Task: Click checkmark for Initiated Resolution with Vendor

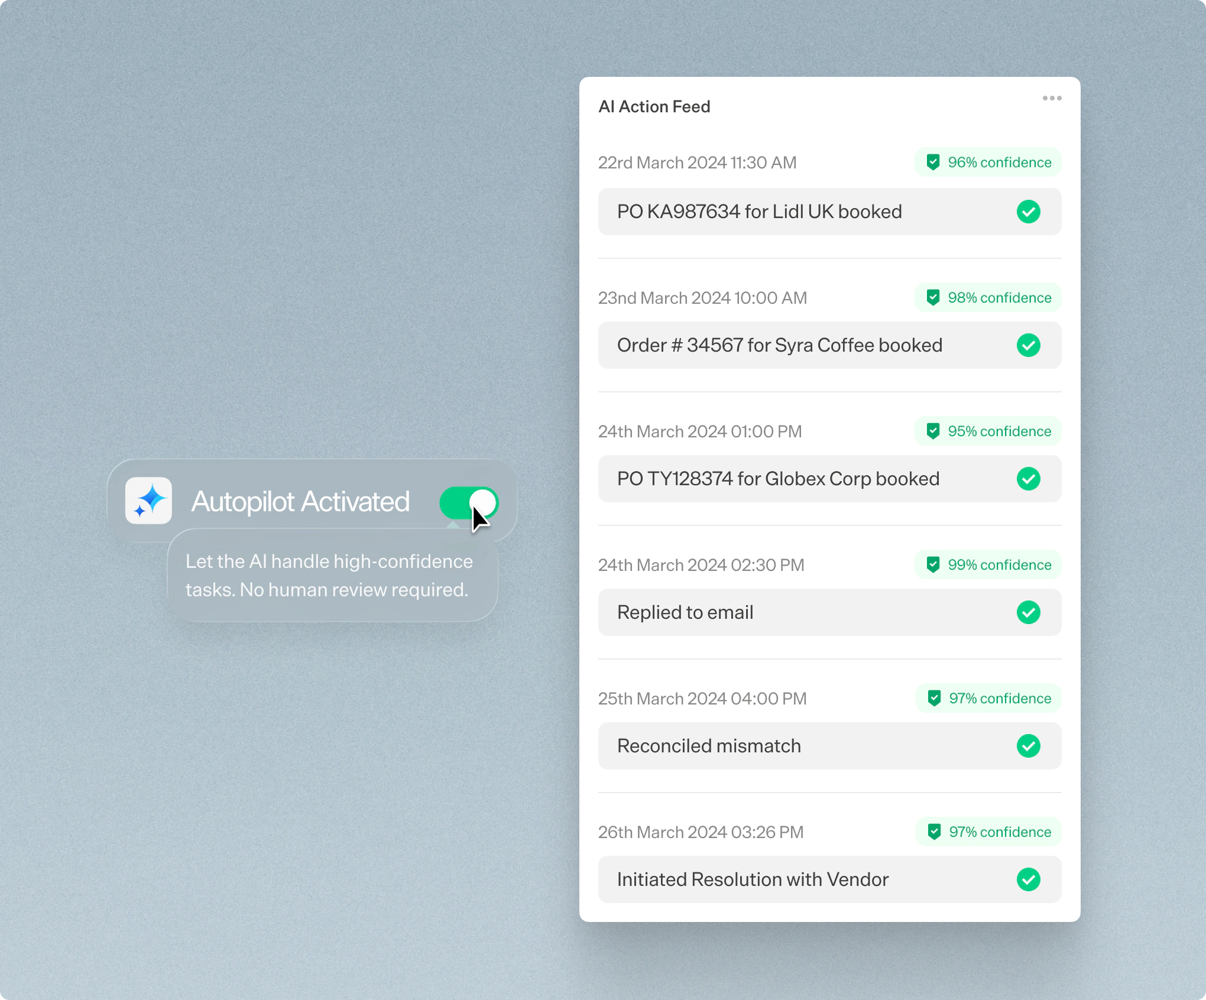Action: tap(1028, 879)
